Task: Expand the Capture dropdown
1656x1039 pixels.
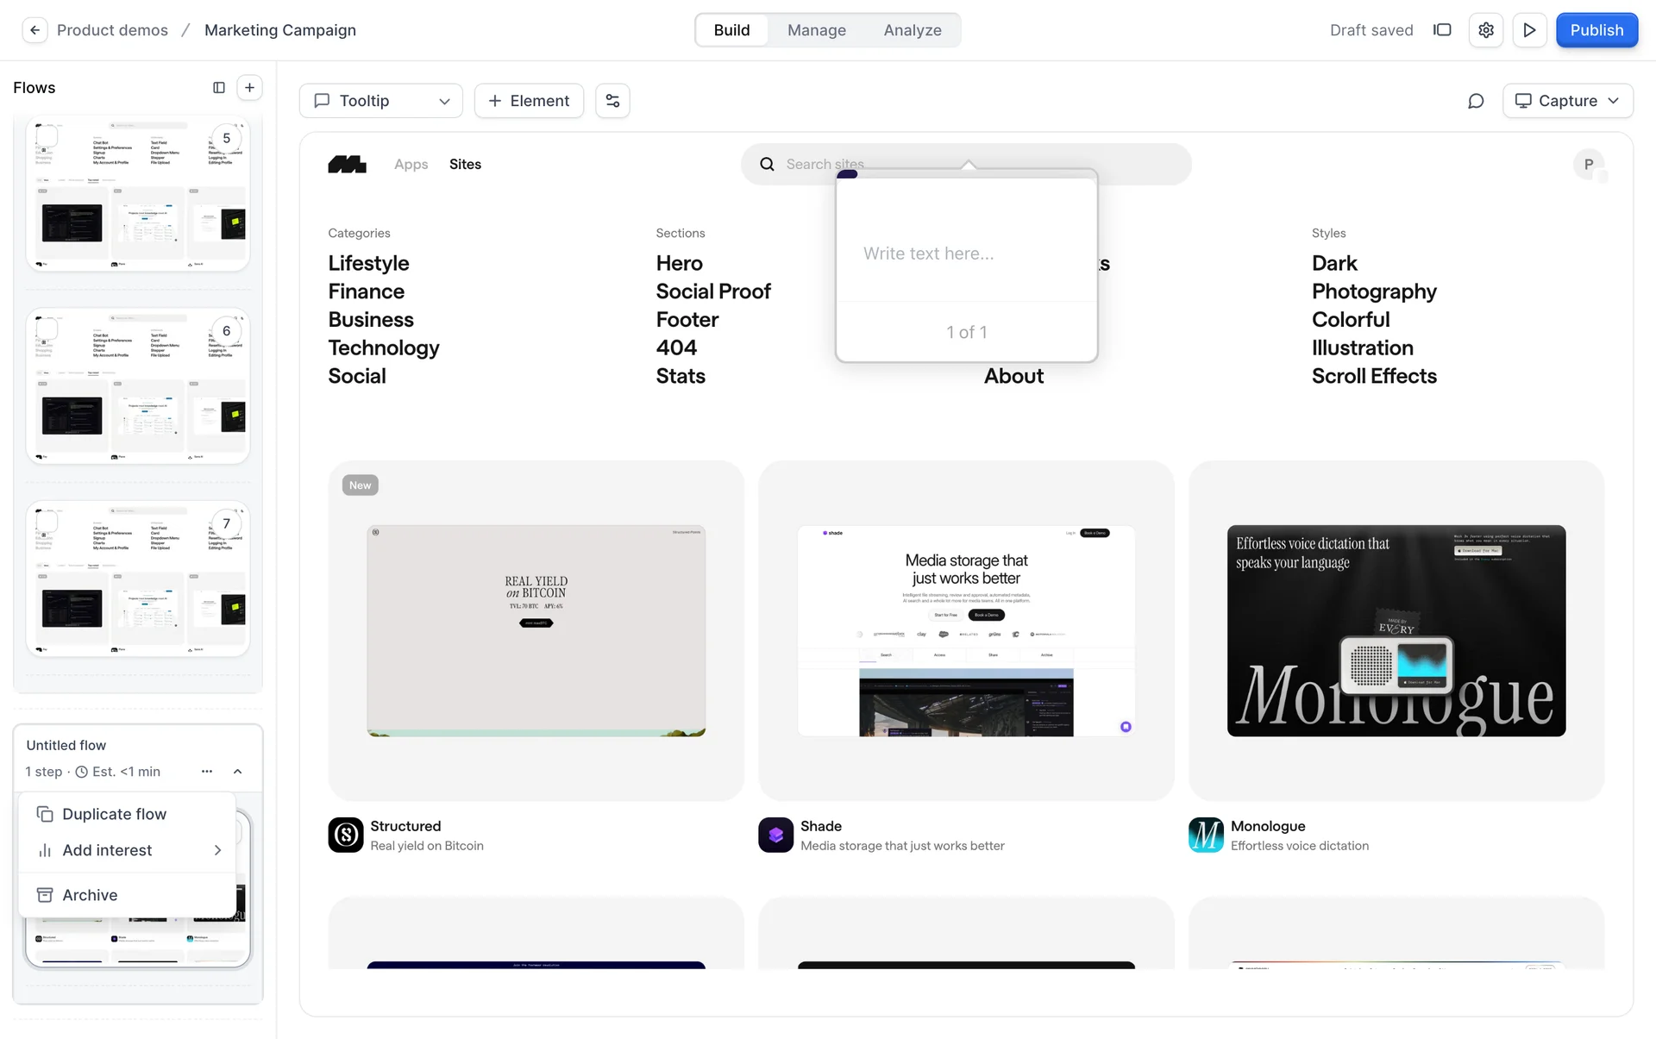Action: pyautogui.click(x=1567, y=101)
